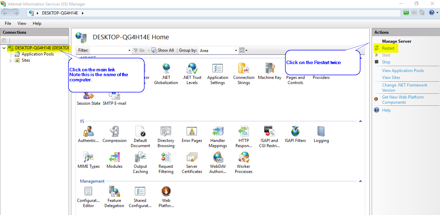The image size is (440, 215).
Task: Open the Group by Area dropdown
Action: click(236, 50)
